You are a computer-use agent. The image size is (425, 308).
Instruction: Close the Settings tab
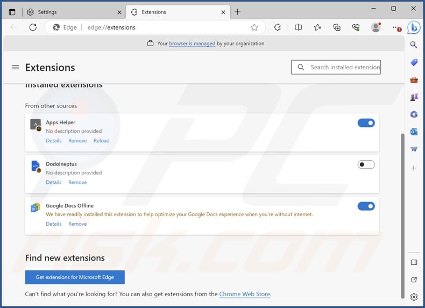pyautogui.click(x=119, y=12)
